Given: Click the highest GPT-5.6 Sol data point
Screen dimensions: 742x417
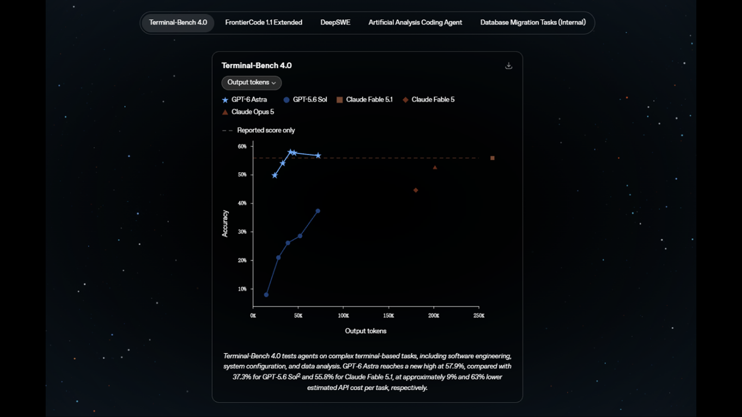Looking at the screenshot, I should (x=318, y=211).
